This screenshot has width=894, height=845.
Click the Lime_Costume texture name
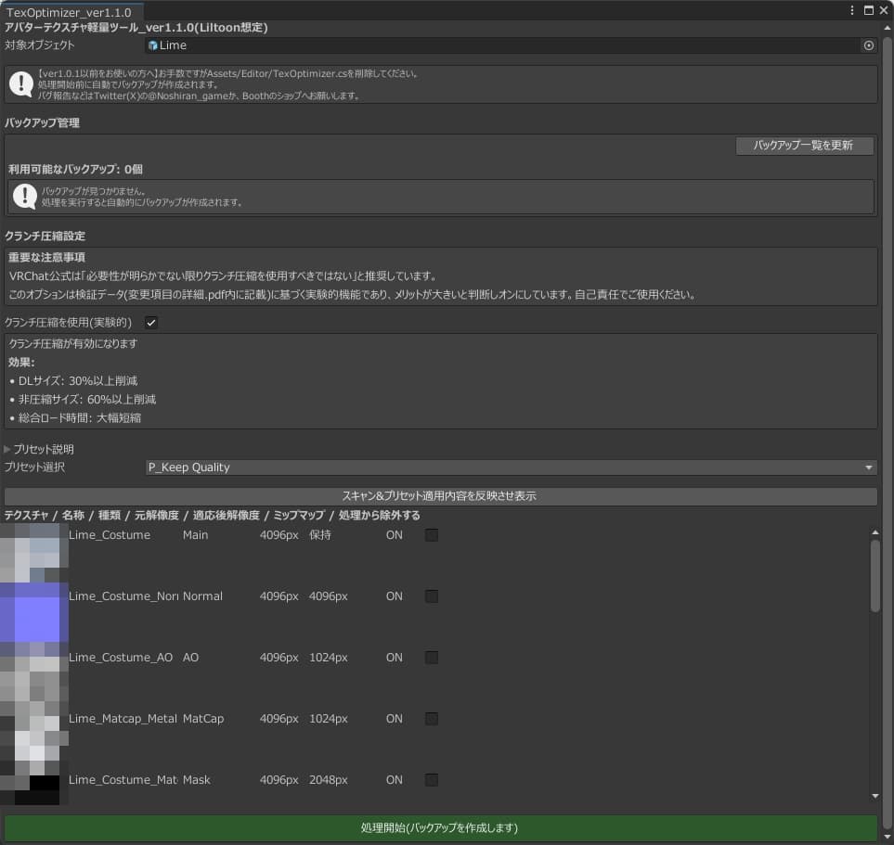[110, 535]
